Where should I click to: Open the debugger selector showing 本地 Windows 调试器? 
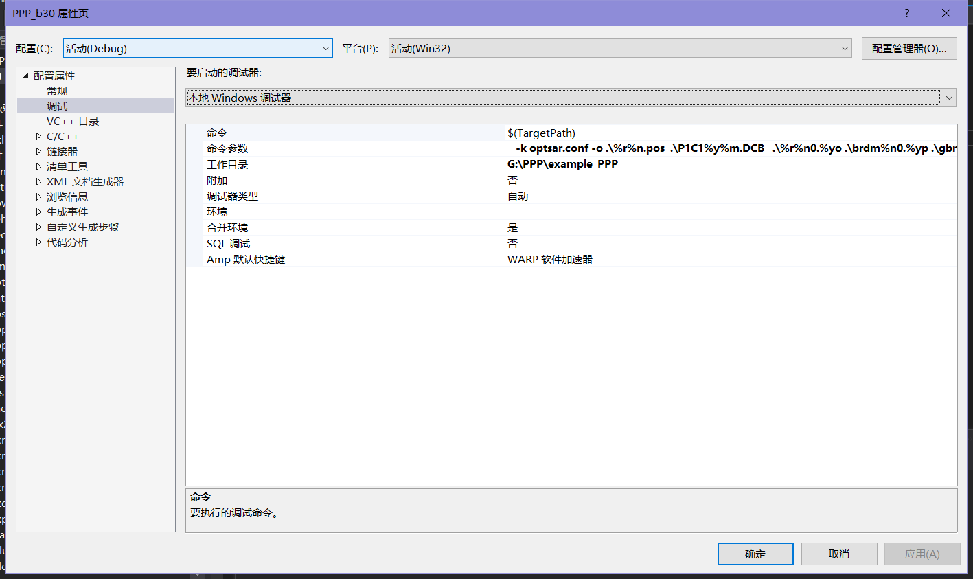click(571, 98)
